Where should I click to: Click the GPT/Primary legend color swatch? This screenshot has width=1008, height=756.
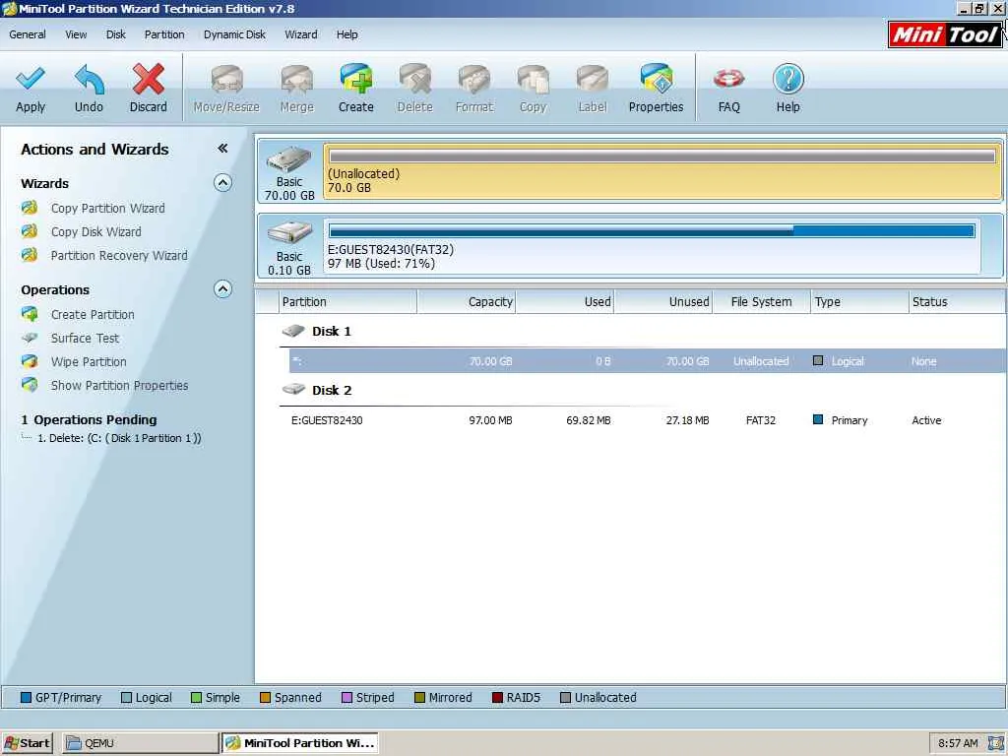[26, 698]
